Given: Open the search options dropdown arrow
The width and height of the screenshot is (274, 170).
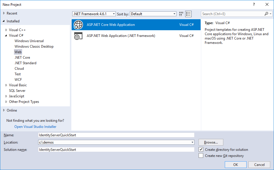Looking at the screenshot, I should tap(271, 14).
